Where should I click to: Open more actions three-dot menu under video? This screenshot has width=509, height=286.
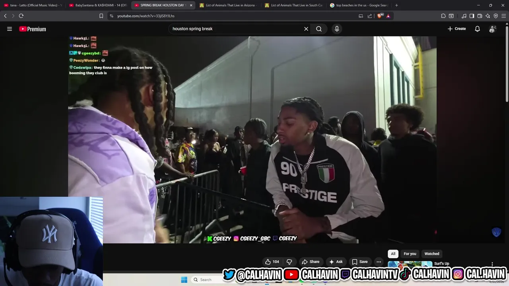(x=379, y=262)
